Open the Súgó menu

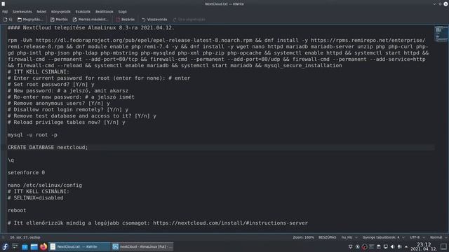[x=123, y=12]
